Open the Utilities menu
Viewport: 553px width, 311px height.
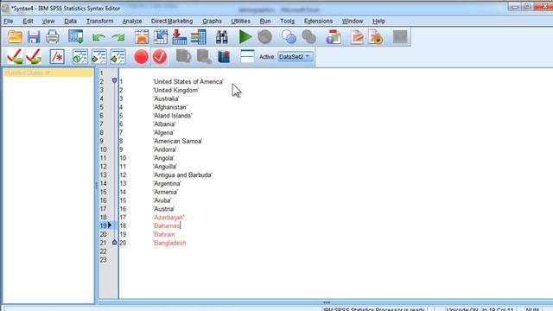(x=240, y=21)
